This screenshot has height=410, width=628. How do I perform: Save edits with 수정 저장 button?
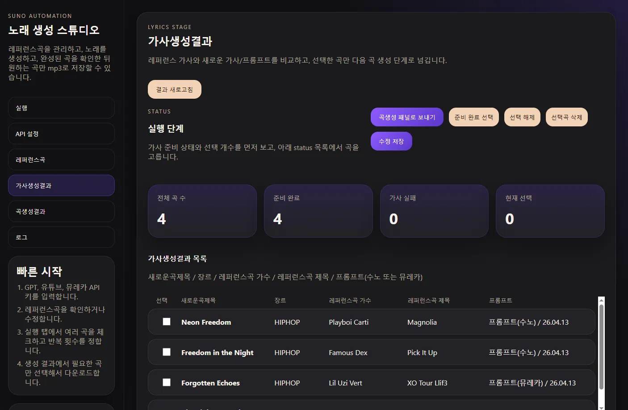coord(391,142)
